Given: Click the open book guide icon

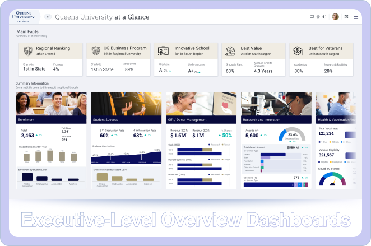Looking at the screenshot, I should pyautogui.click(x=312, y=17).
